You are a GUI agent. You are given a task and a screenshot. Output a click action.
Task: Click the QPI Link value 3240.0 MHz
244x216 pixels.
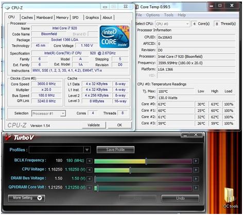pos(46,101)
